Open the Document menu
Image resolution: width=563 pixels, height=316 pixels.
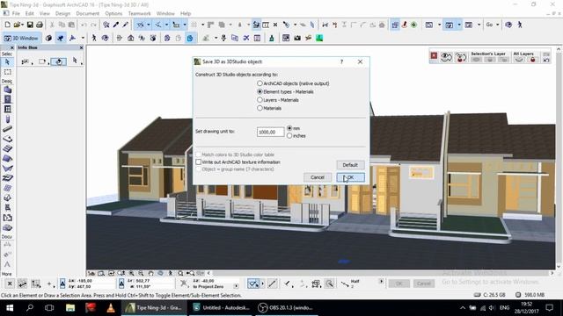88,13
